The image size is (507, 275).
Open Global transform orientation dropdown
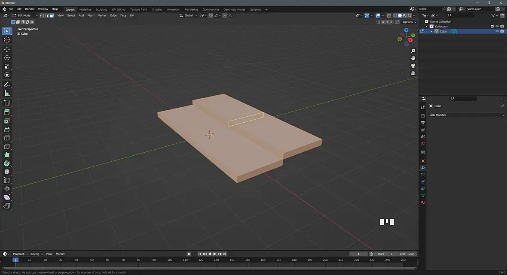click(189, 15)
